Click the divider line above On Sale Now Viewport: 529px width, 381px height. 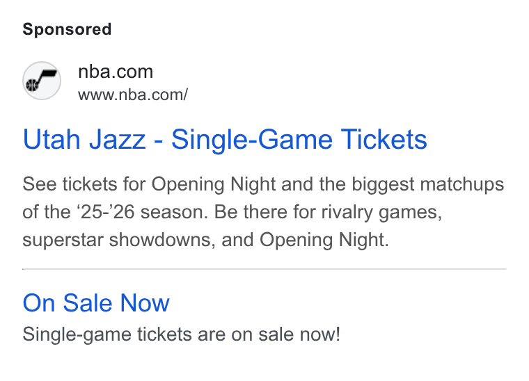264,269
